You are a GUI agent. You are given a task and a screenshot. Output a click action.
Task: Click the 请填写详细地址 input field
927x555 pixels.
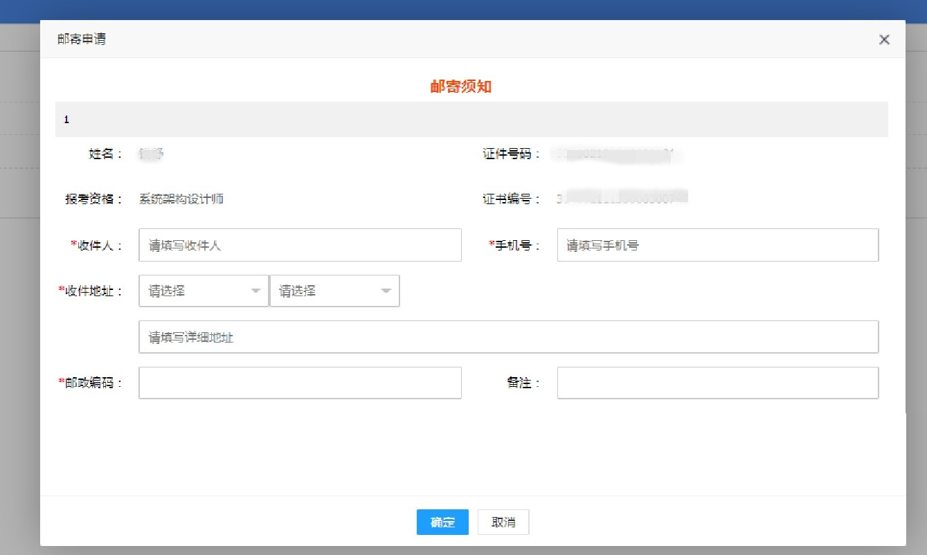[x=509, y=337]
